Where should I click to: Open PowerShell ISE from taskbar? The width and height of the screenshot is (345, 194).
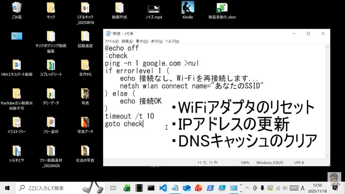tap(222, 188)
